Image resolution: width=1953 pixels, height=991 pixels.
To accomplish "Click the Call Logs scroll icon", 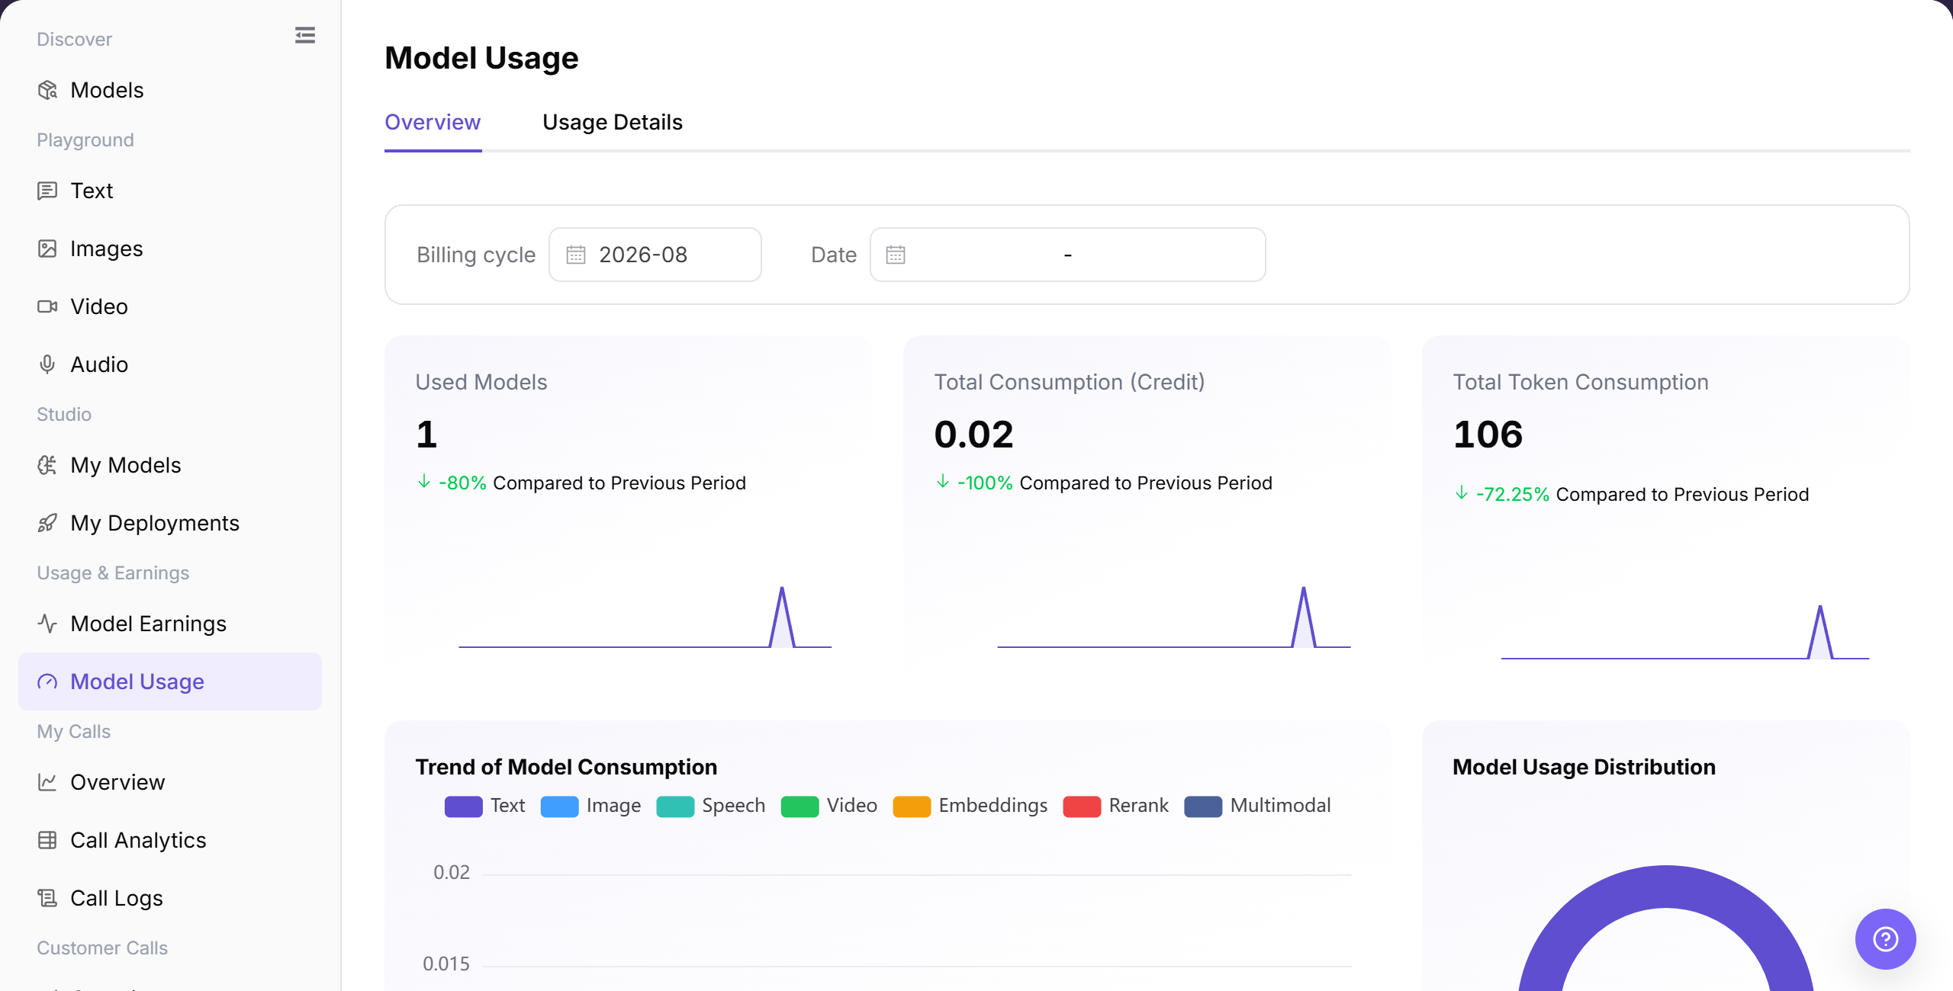I will point(47,898).
